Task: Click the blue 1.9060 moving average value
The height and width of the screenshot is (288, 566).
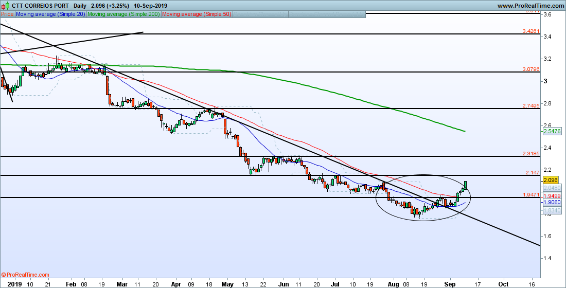Action: pyautogui.click(x=552, y=203)
